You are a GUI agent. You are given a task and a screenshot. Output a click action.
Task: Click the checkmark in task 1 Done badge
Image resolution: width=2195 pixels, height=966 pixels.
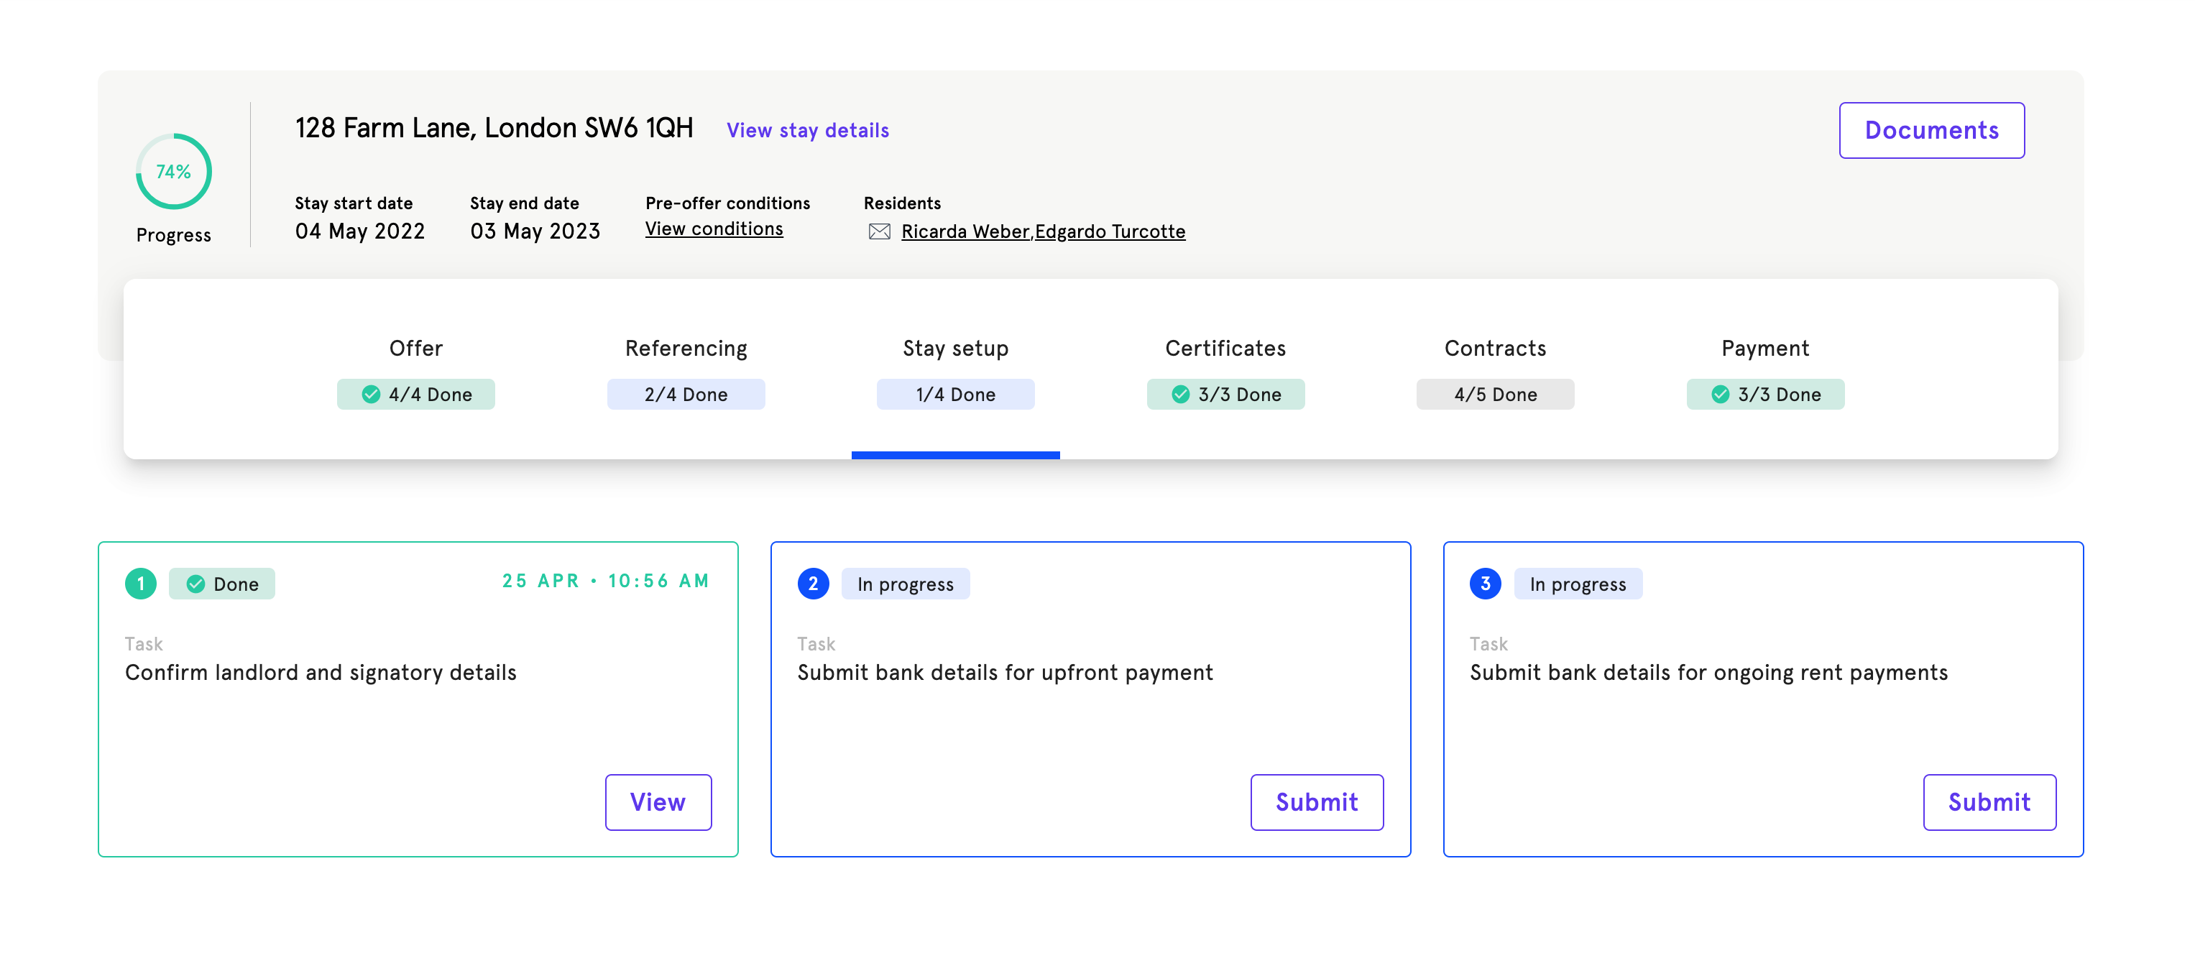click(195, 584)
